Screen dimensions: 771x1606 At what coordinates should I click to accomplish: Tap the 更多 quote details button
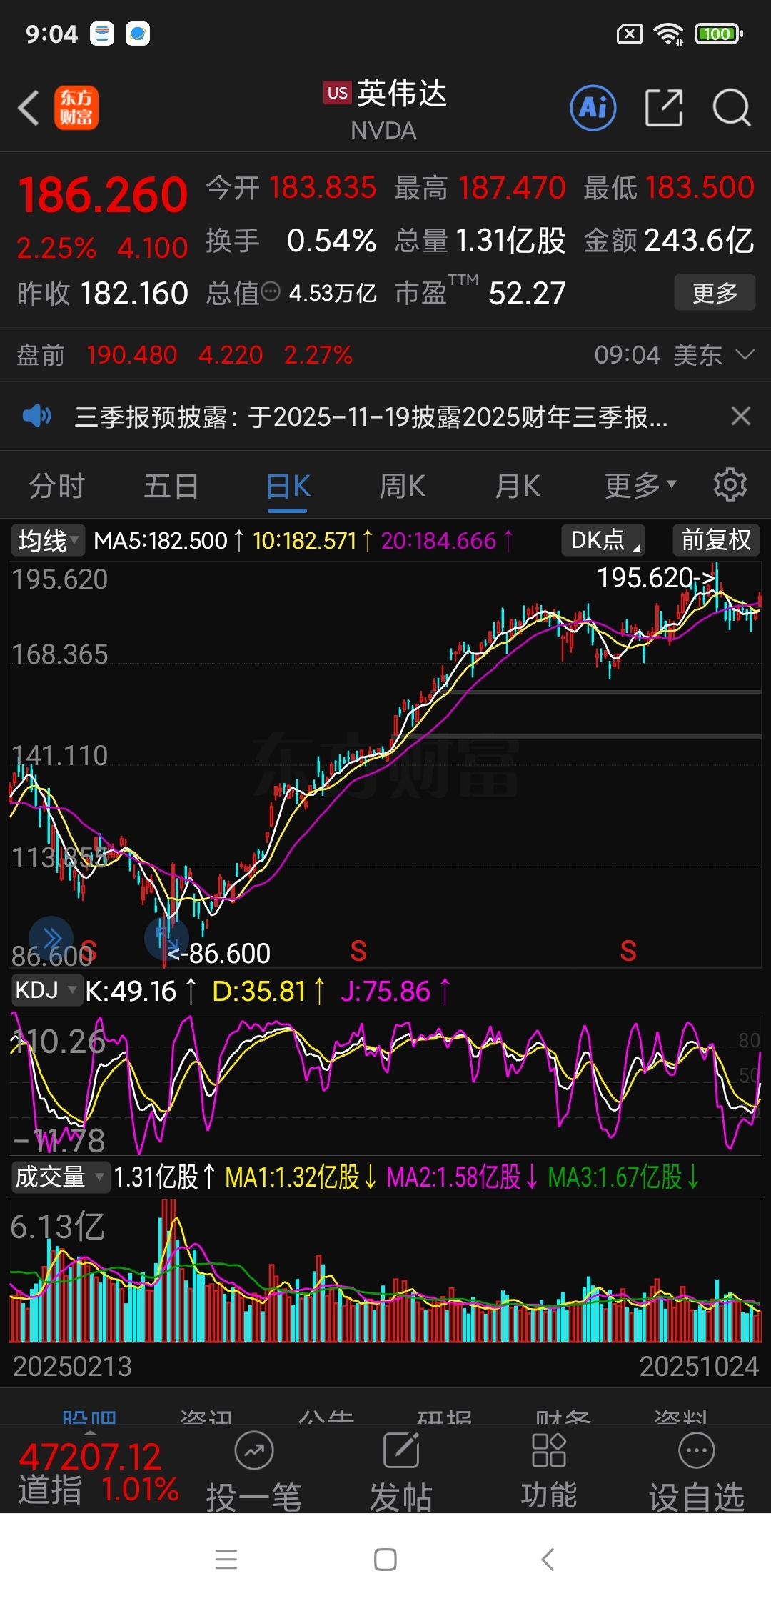715,292
